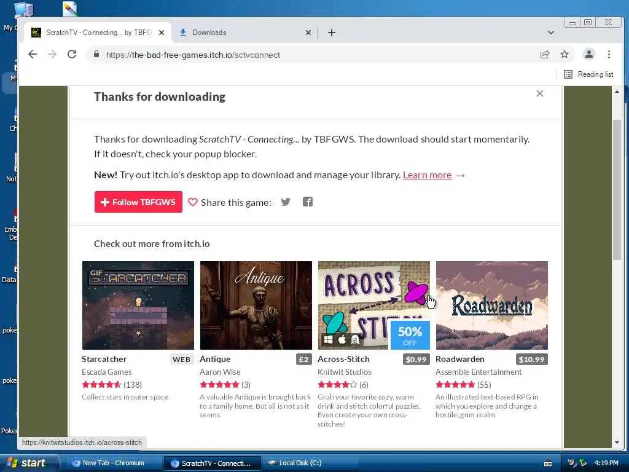Click the Apple platform icon on Across-Stitch

pos(342,340)
